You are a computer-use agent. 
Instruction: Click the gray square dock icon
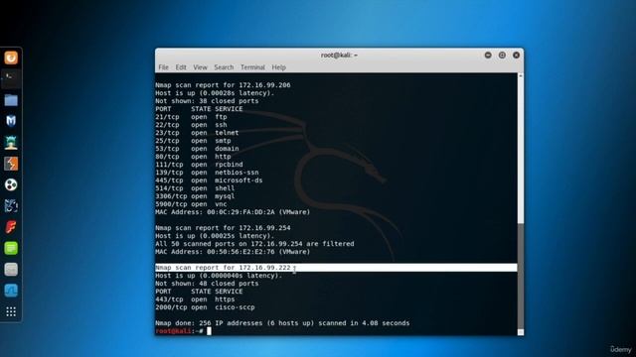point(11,269)
